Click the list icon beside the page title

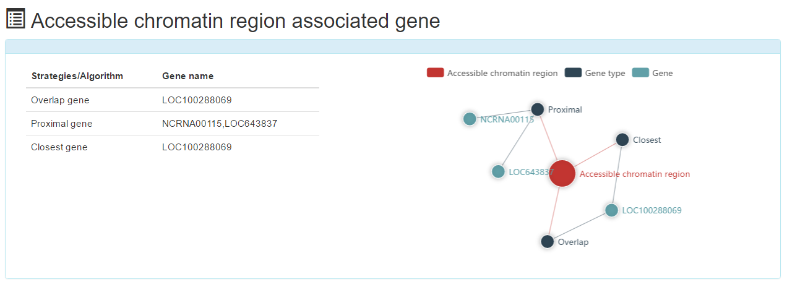coord(15,19)
